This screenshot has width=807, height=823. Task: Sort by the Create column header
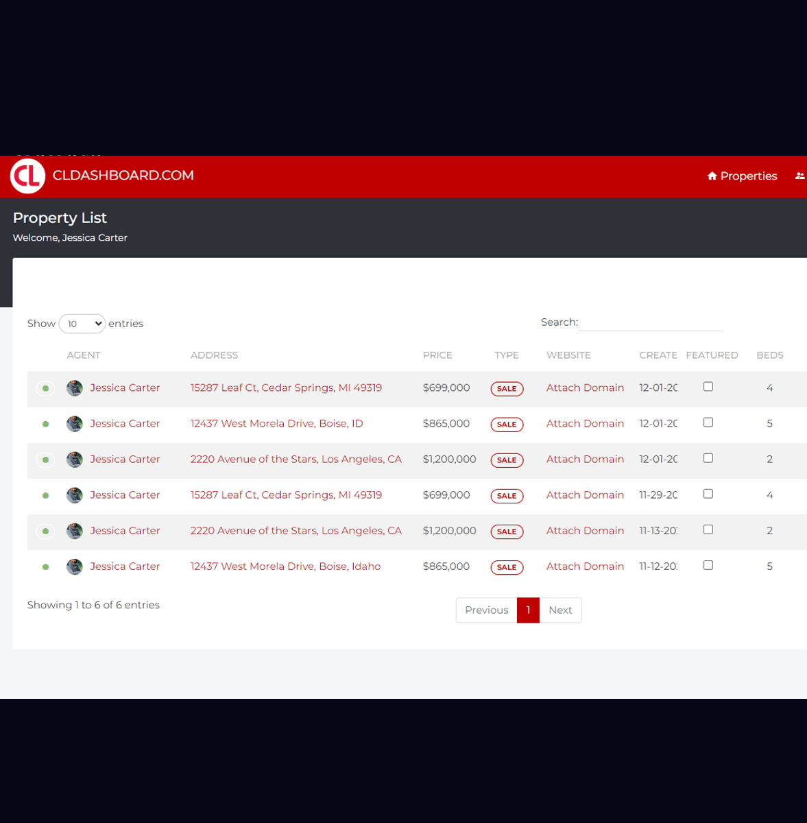[658, 355]
